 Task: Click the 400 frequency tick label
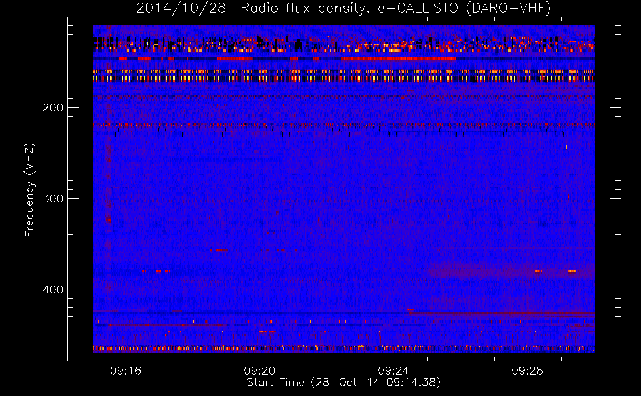click(x=53, y=289)
